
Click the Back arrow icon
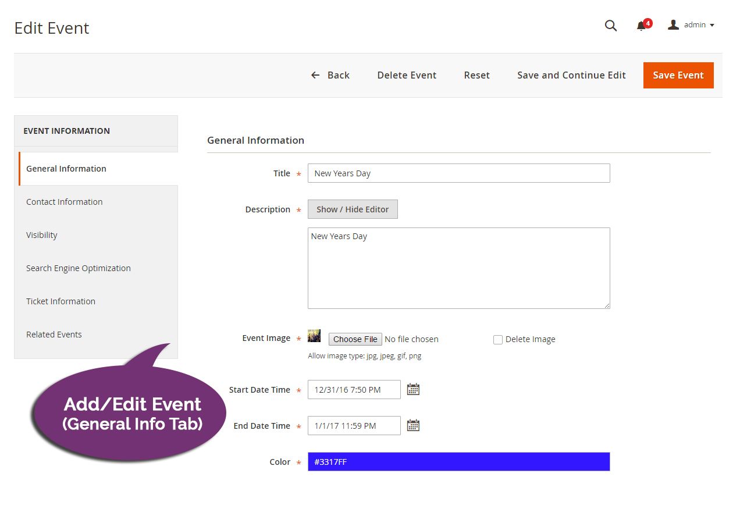tap(315, 75)
